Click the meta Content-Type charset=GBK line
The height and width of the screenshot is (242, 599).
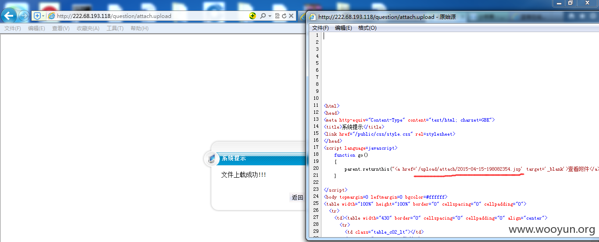pos(409,119)
